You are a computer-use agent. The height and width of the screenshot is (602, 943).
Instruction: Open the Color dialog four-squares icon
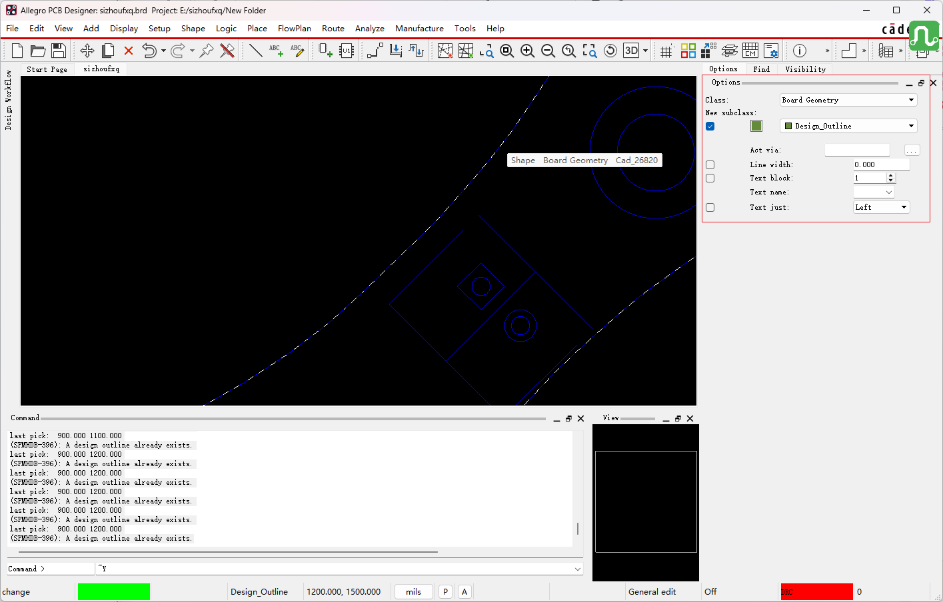click(x=688, y=51)
